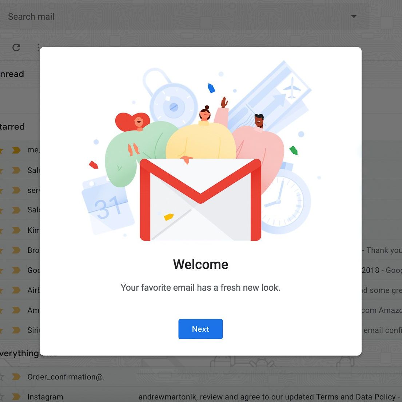The image size is (402, 402).
Task: Open the more options three-dot menu
Action: 38,47
